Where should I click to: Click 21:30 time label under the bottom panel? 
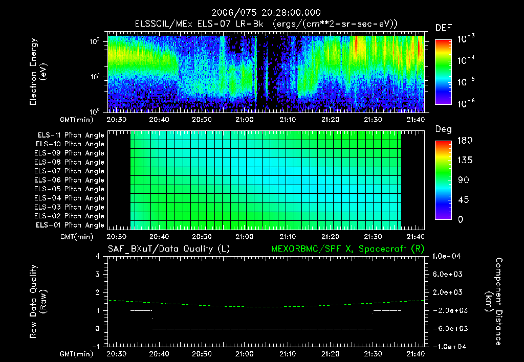[373, 354]
